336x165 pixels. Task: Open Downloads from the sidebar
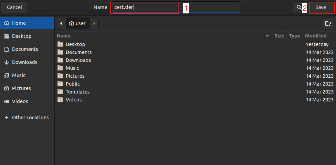[x=24, y=62]
